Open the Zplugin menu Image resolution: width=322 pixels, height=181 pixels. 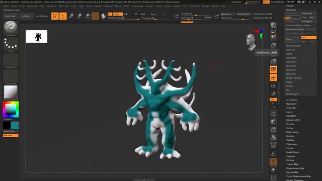point(206,6)
